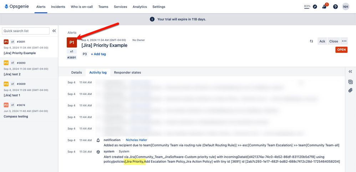
Task: Expand the right side panel chevrons
Action: pos(350,72)
